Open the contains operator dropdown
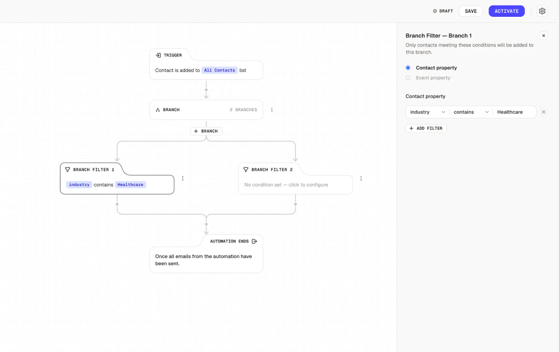Image resolution: width=559 pixels, height=352 pixels. click(471, 112)
